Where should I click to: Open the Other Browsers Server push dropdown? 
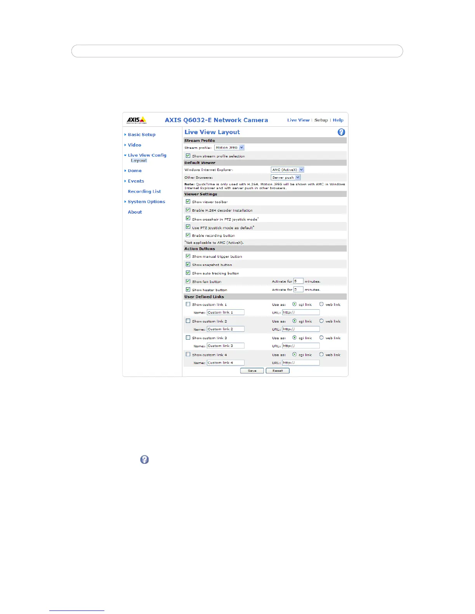(x=286, y=178)
